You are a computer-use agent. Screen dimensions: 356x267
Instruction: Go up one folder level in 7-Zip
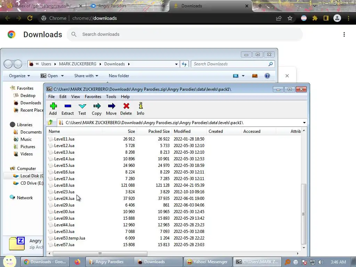pos(50,123)
